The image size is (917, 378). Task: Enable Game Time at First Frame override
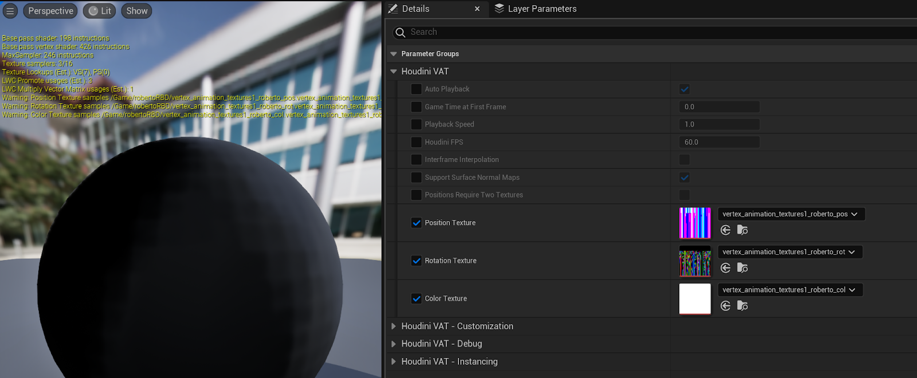click(417, 107)
